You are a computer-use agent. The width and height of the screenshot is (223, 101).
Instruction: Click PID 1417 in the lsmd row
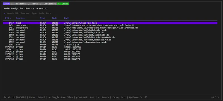point(11,23)
